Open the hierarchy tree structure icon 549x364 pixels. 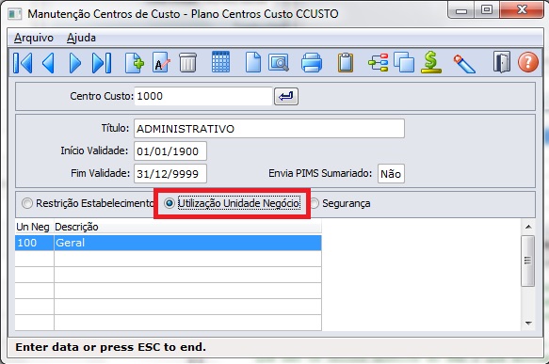[379, 63]
